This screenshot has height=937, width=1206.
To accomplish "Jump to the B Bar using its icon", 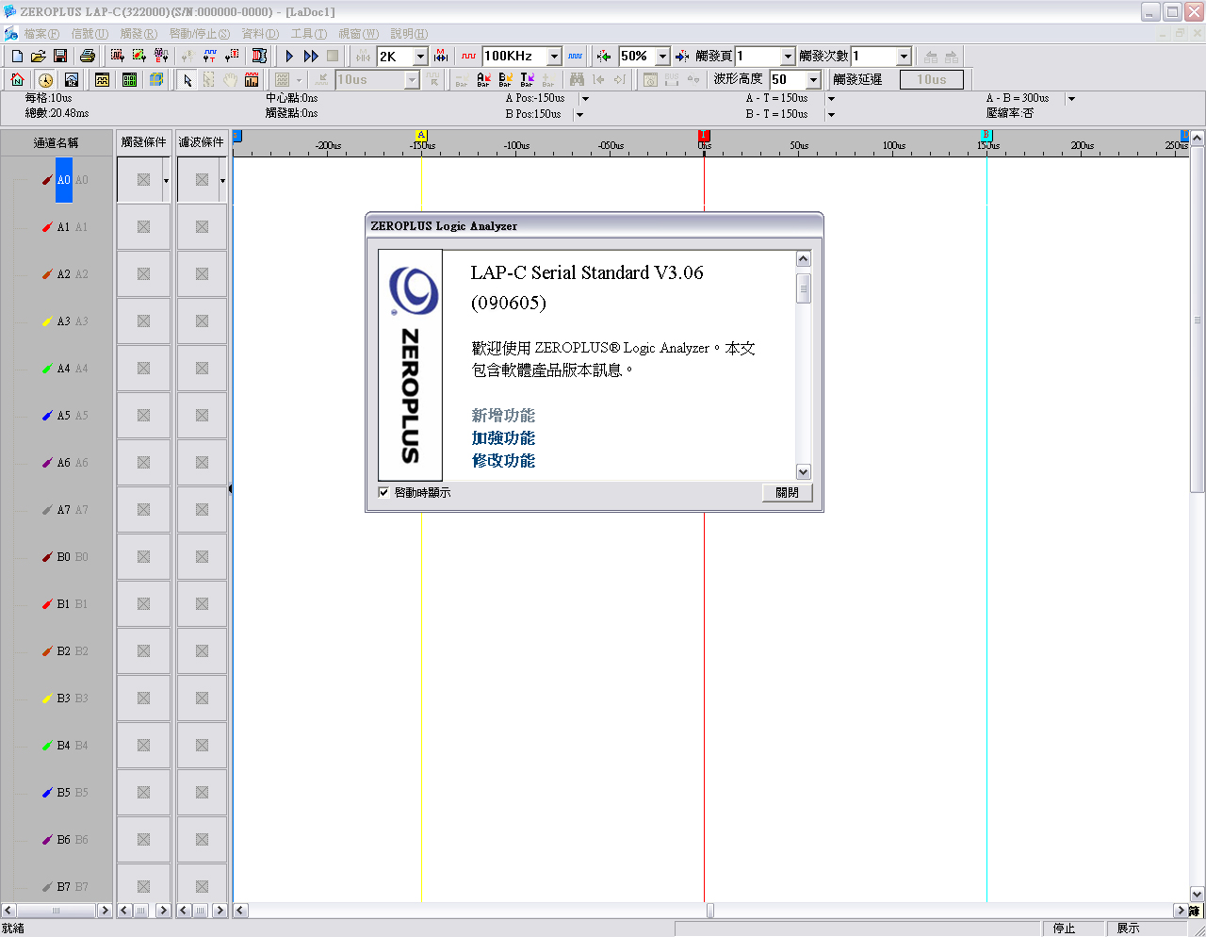I will pos(505,80).
